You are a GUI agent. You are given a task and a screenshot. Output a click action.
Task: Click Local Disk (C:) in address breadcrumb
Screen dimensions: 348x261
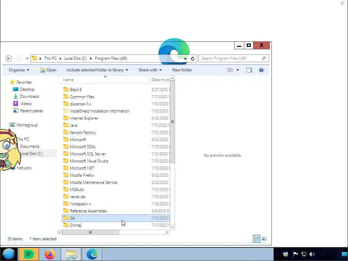(75, 58)
